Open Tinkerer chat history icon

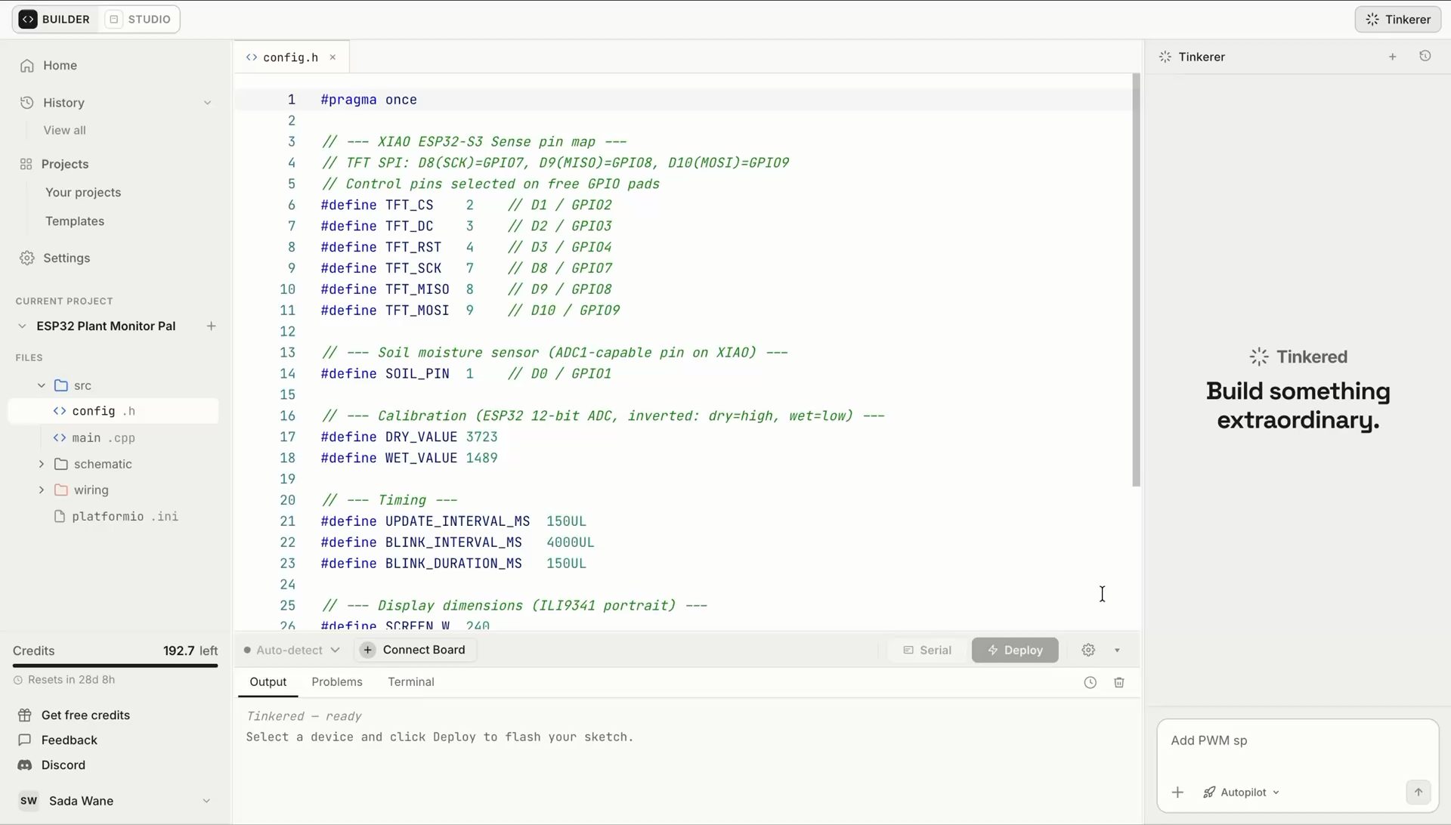tap(1425, 56)
